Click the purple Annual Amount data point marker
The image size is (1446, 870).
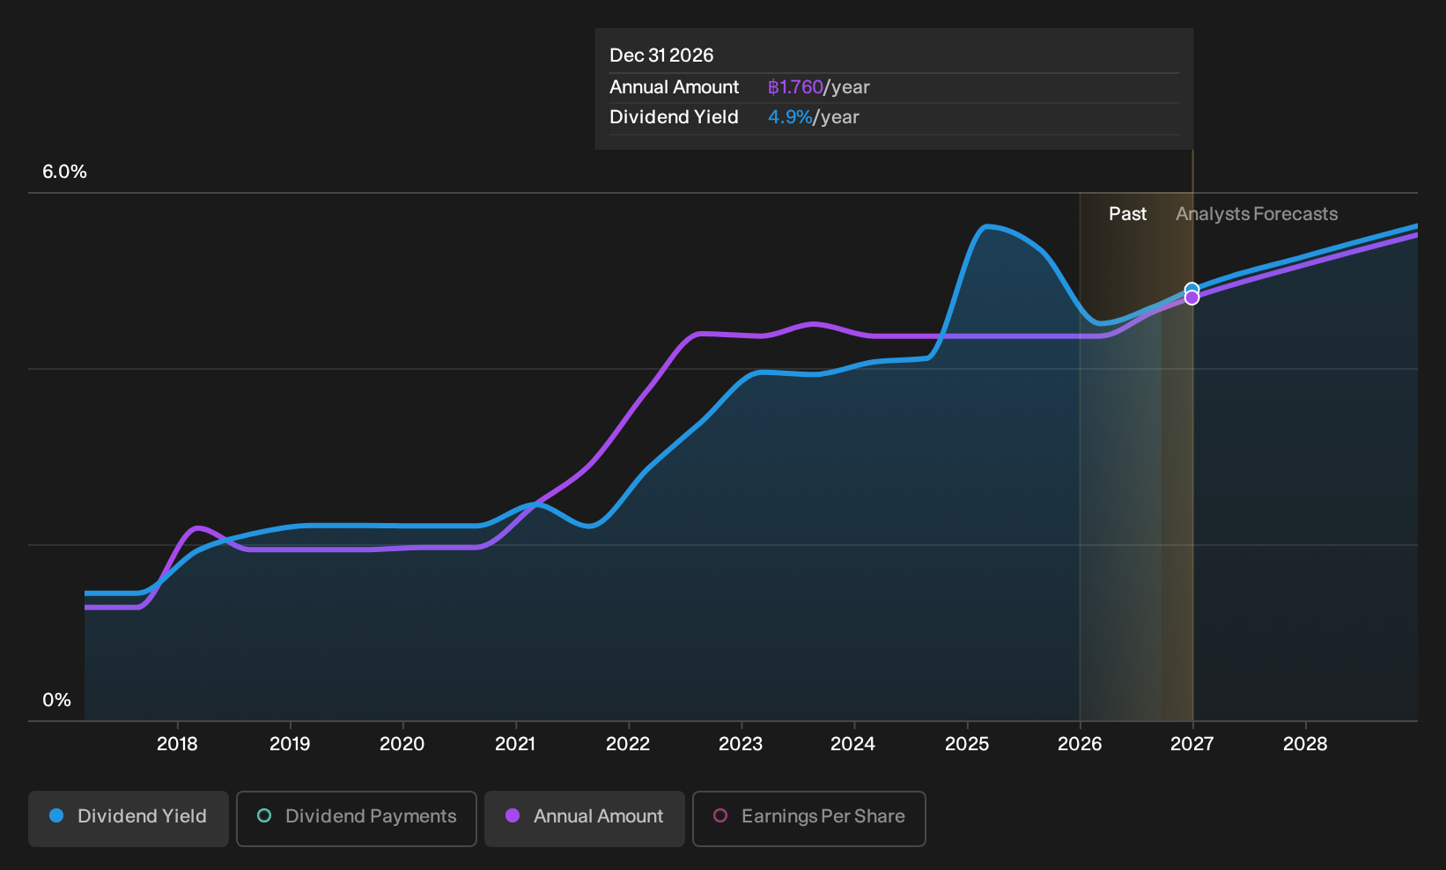tap(1191, 299)
